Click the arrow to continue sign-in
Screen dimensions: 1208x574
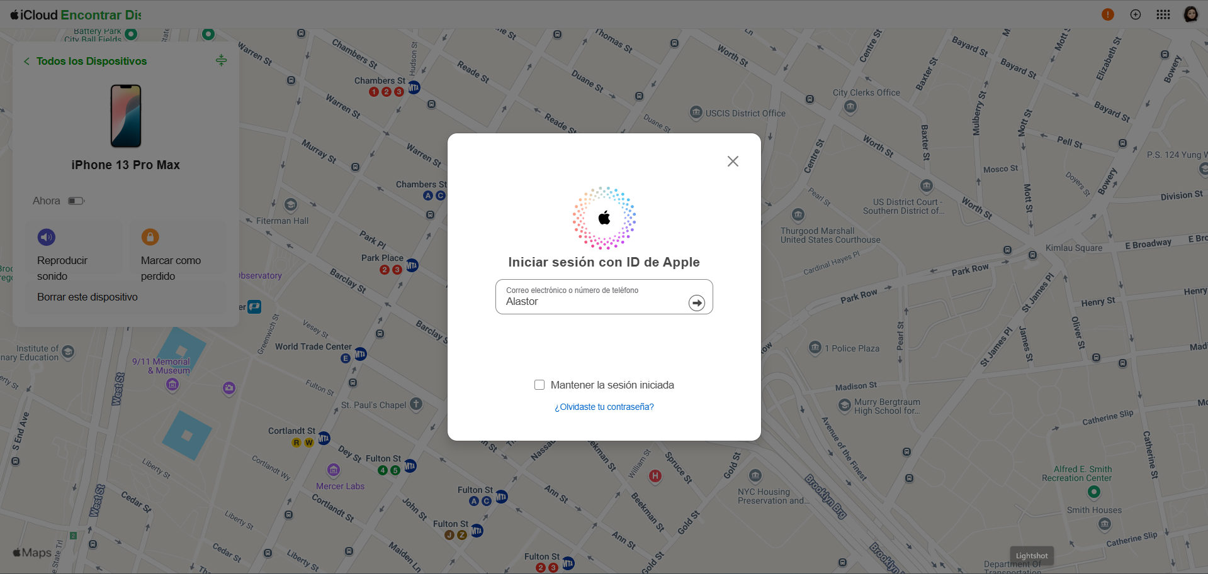pos(696,303)
